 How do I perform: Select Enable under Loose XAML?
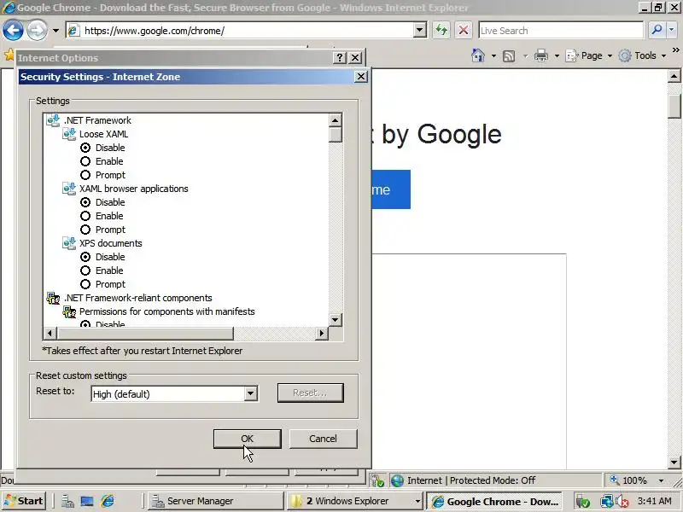pyautogui.click(x=85, y=161)
